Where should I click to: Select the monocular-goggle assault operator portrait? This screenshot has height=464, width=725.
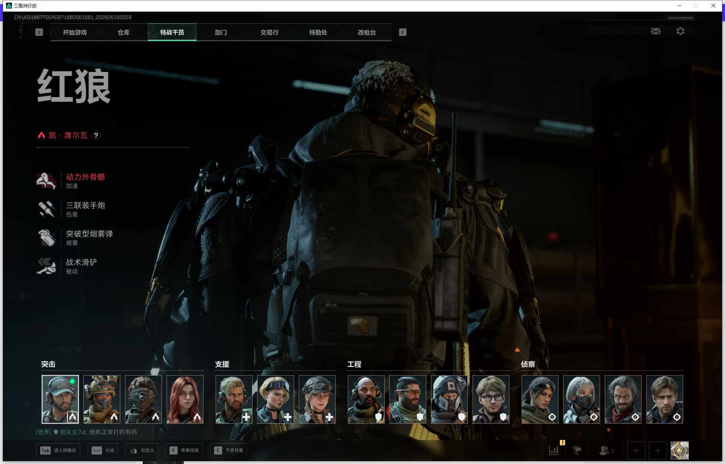coord(143,400)
